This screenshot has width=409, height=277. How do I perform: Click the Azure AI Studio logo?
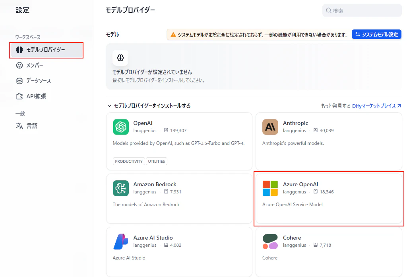pos(121,242)
